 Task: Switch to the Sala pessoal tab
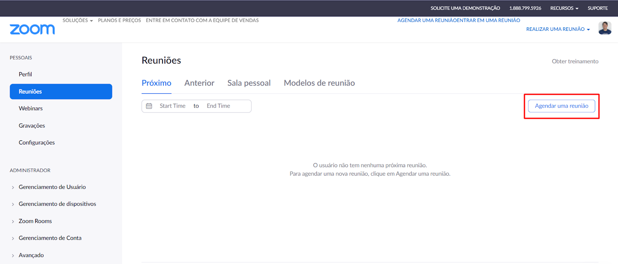[249, 83]
